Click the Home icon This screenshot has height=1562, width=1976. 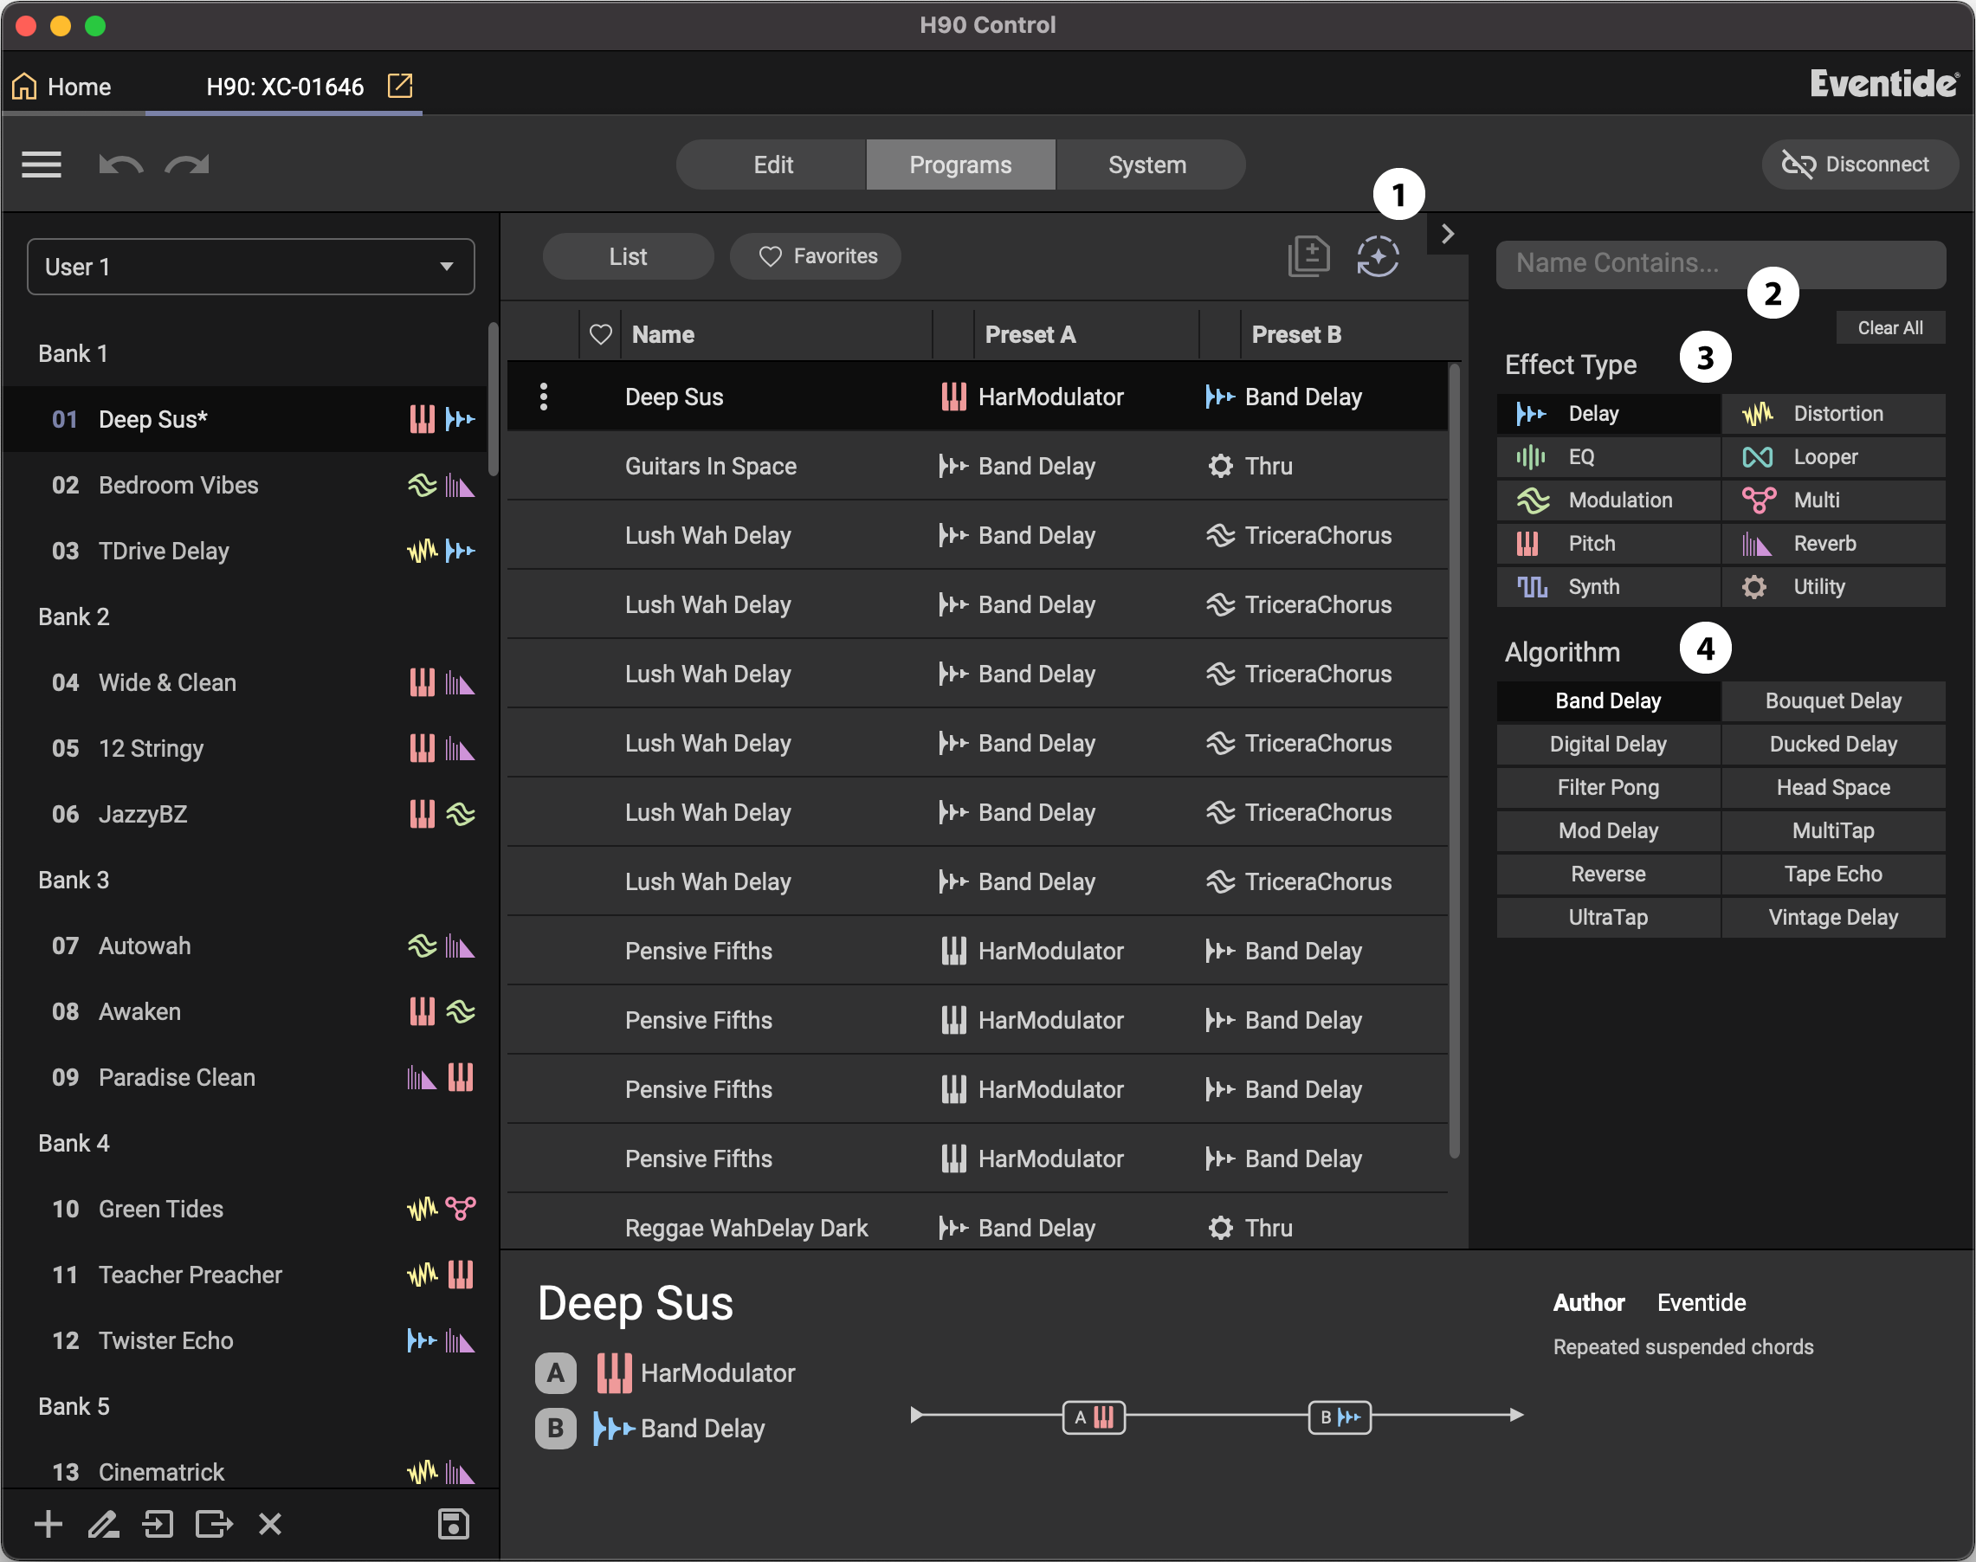[25, 86]
